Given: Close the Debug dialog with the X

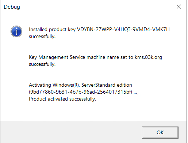Looking at the screenshot, I should 179,7.
